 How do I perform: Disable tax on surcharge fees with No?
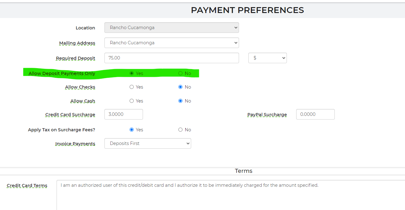click(x=180, y=130)
